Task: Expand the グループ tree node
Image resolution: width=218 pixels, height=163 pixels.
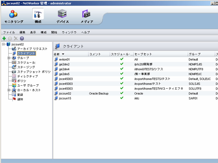Action: point(9,58)
